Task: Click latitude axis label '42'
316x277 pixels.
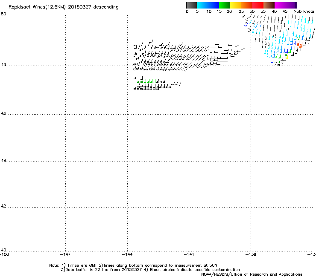Action: click(x=3, y=206)
